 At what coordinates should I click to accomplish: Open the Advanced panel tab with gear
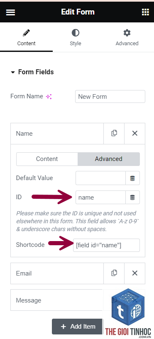pos(127,38)
